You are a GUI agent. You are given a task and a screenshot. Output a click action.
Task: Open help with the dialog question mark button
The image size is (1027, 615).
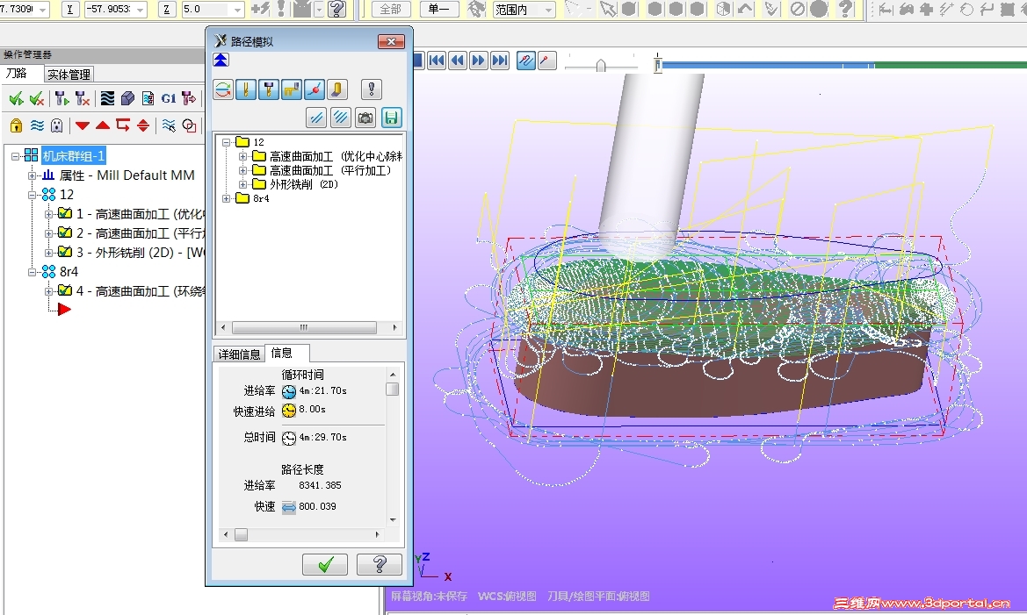pos(380,564)
